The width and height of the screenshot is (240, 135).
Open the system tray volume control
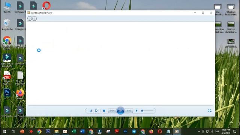tap(211, 132)
